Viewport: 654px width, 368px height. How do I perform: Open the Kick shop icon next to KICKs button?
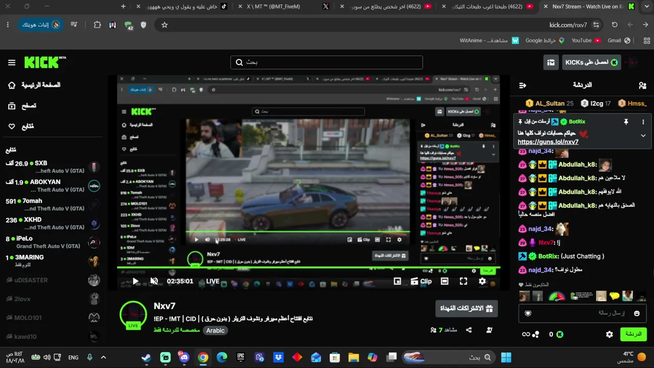coord(551,62)
